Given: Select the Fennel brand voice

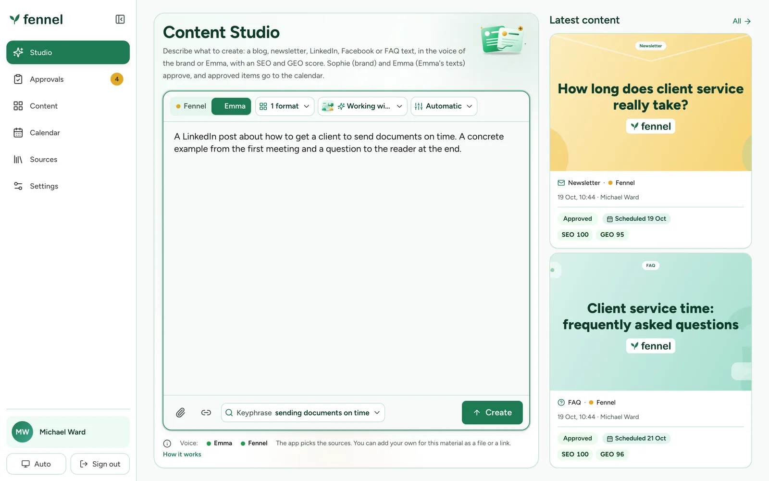Looking at the screenshot, I should pos(191,106).
